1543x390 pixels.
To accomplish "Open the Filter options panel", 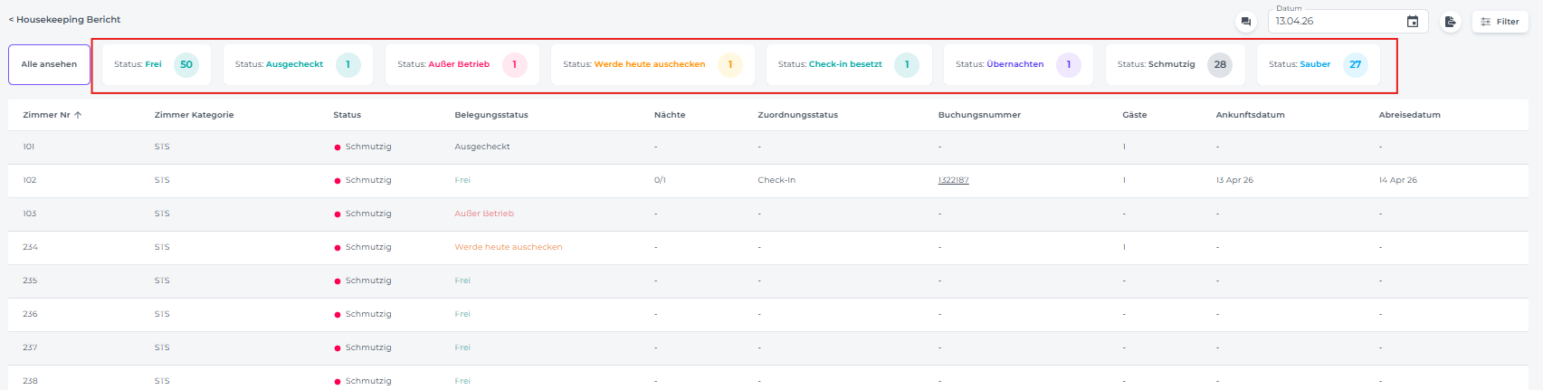I will coord(1500,22).
